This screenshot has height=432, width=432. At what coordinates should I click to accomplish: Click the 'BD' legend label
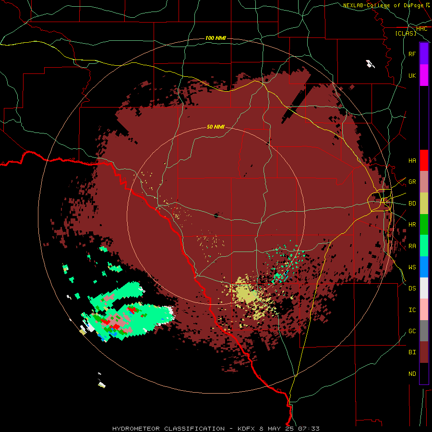412,204
